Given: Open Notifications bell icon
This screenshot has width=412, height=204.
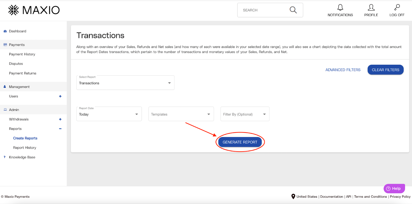Looking at the screenshot, I should tap(340, 7).
